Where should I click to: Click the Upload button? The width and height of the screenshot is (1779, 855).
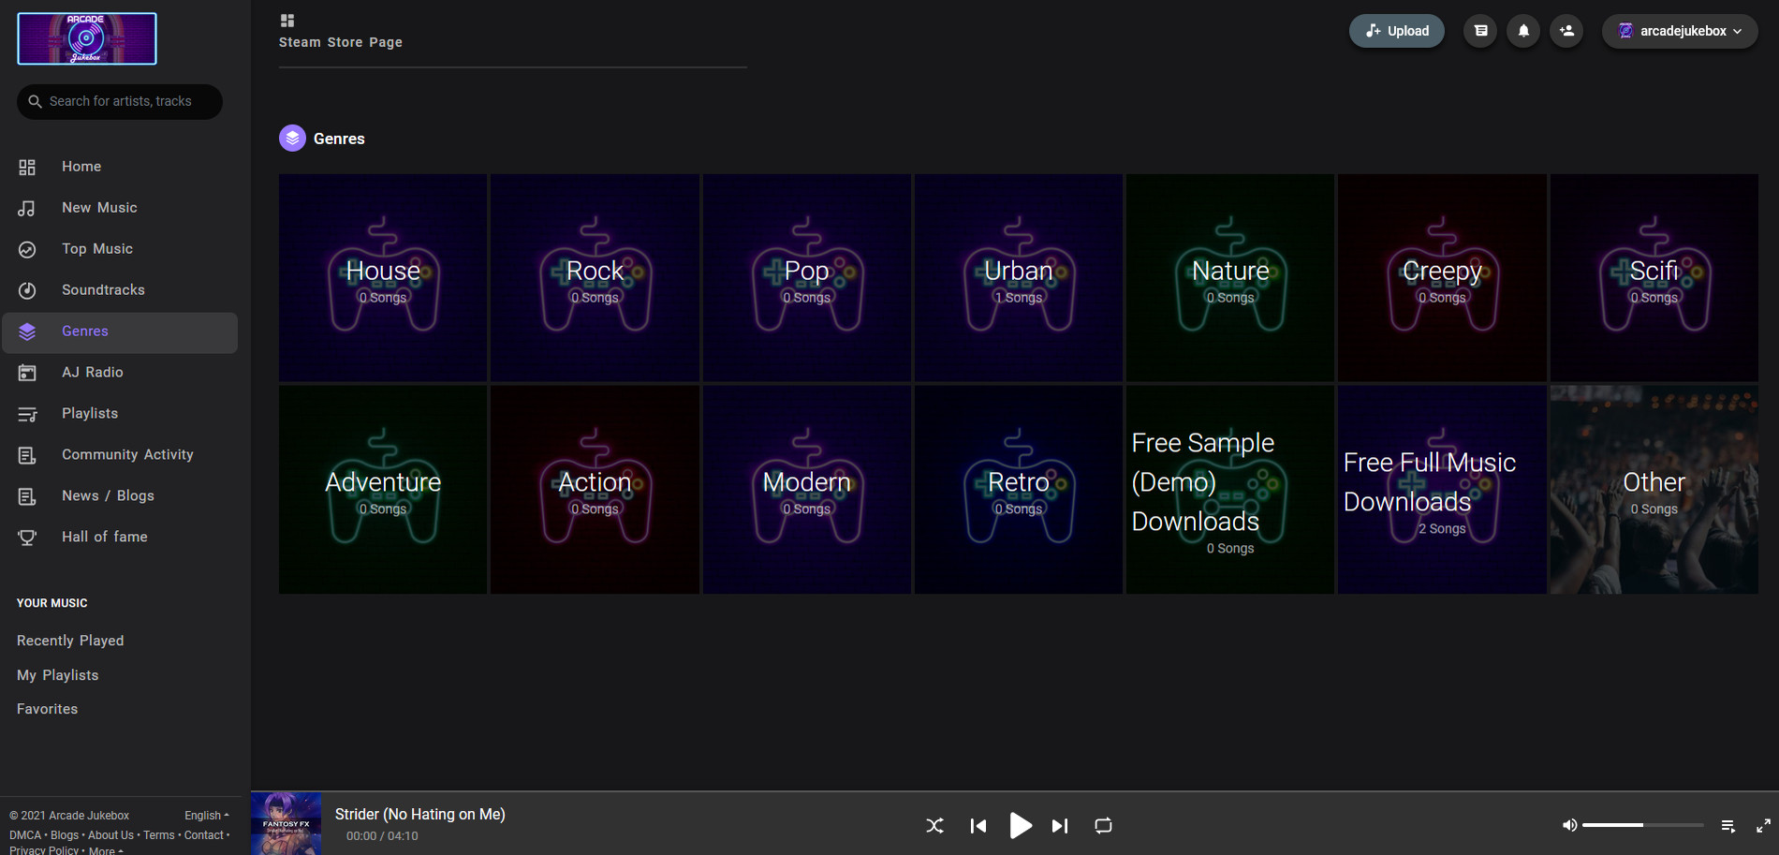click(x=1396, y=30)
